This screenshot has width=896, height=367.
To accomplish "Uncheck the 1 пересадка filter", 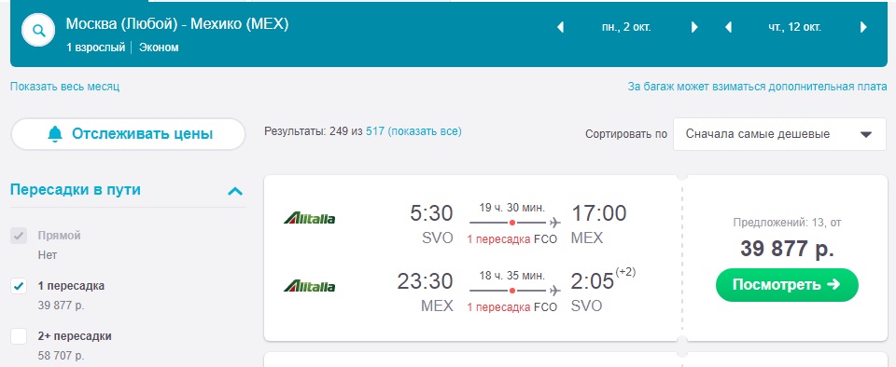I will click(19, 286).
